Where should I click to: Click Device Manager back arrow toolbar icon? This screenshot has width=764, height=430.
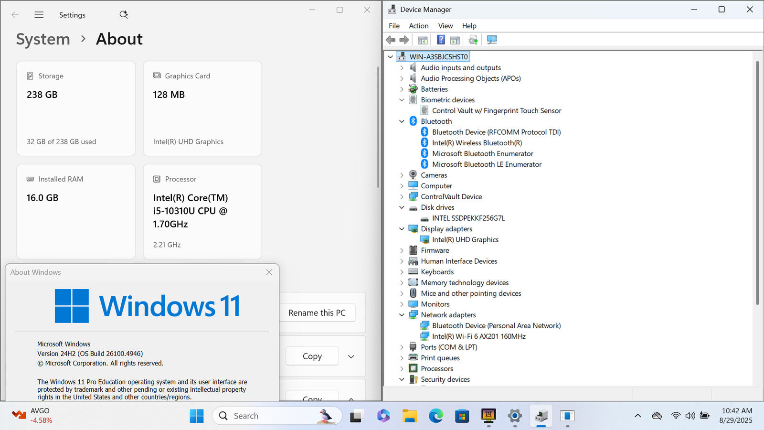(391, 40)
